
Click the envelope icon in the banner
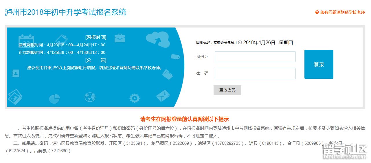click(163, 96)
